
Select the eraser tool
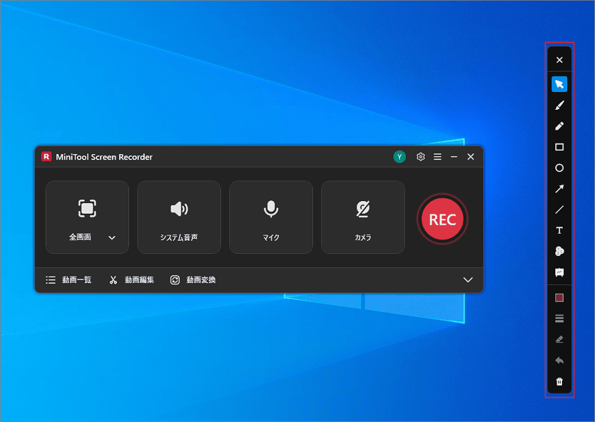(x=559, y=339)
